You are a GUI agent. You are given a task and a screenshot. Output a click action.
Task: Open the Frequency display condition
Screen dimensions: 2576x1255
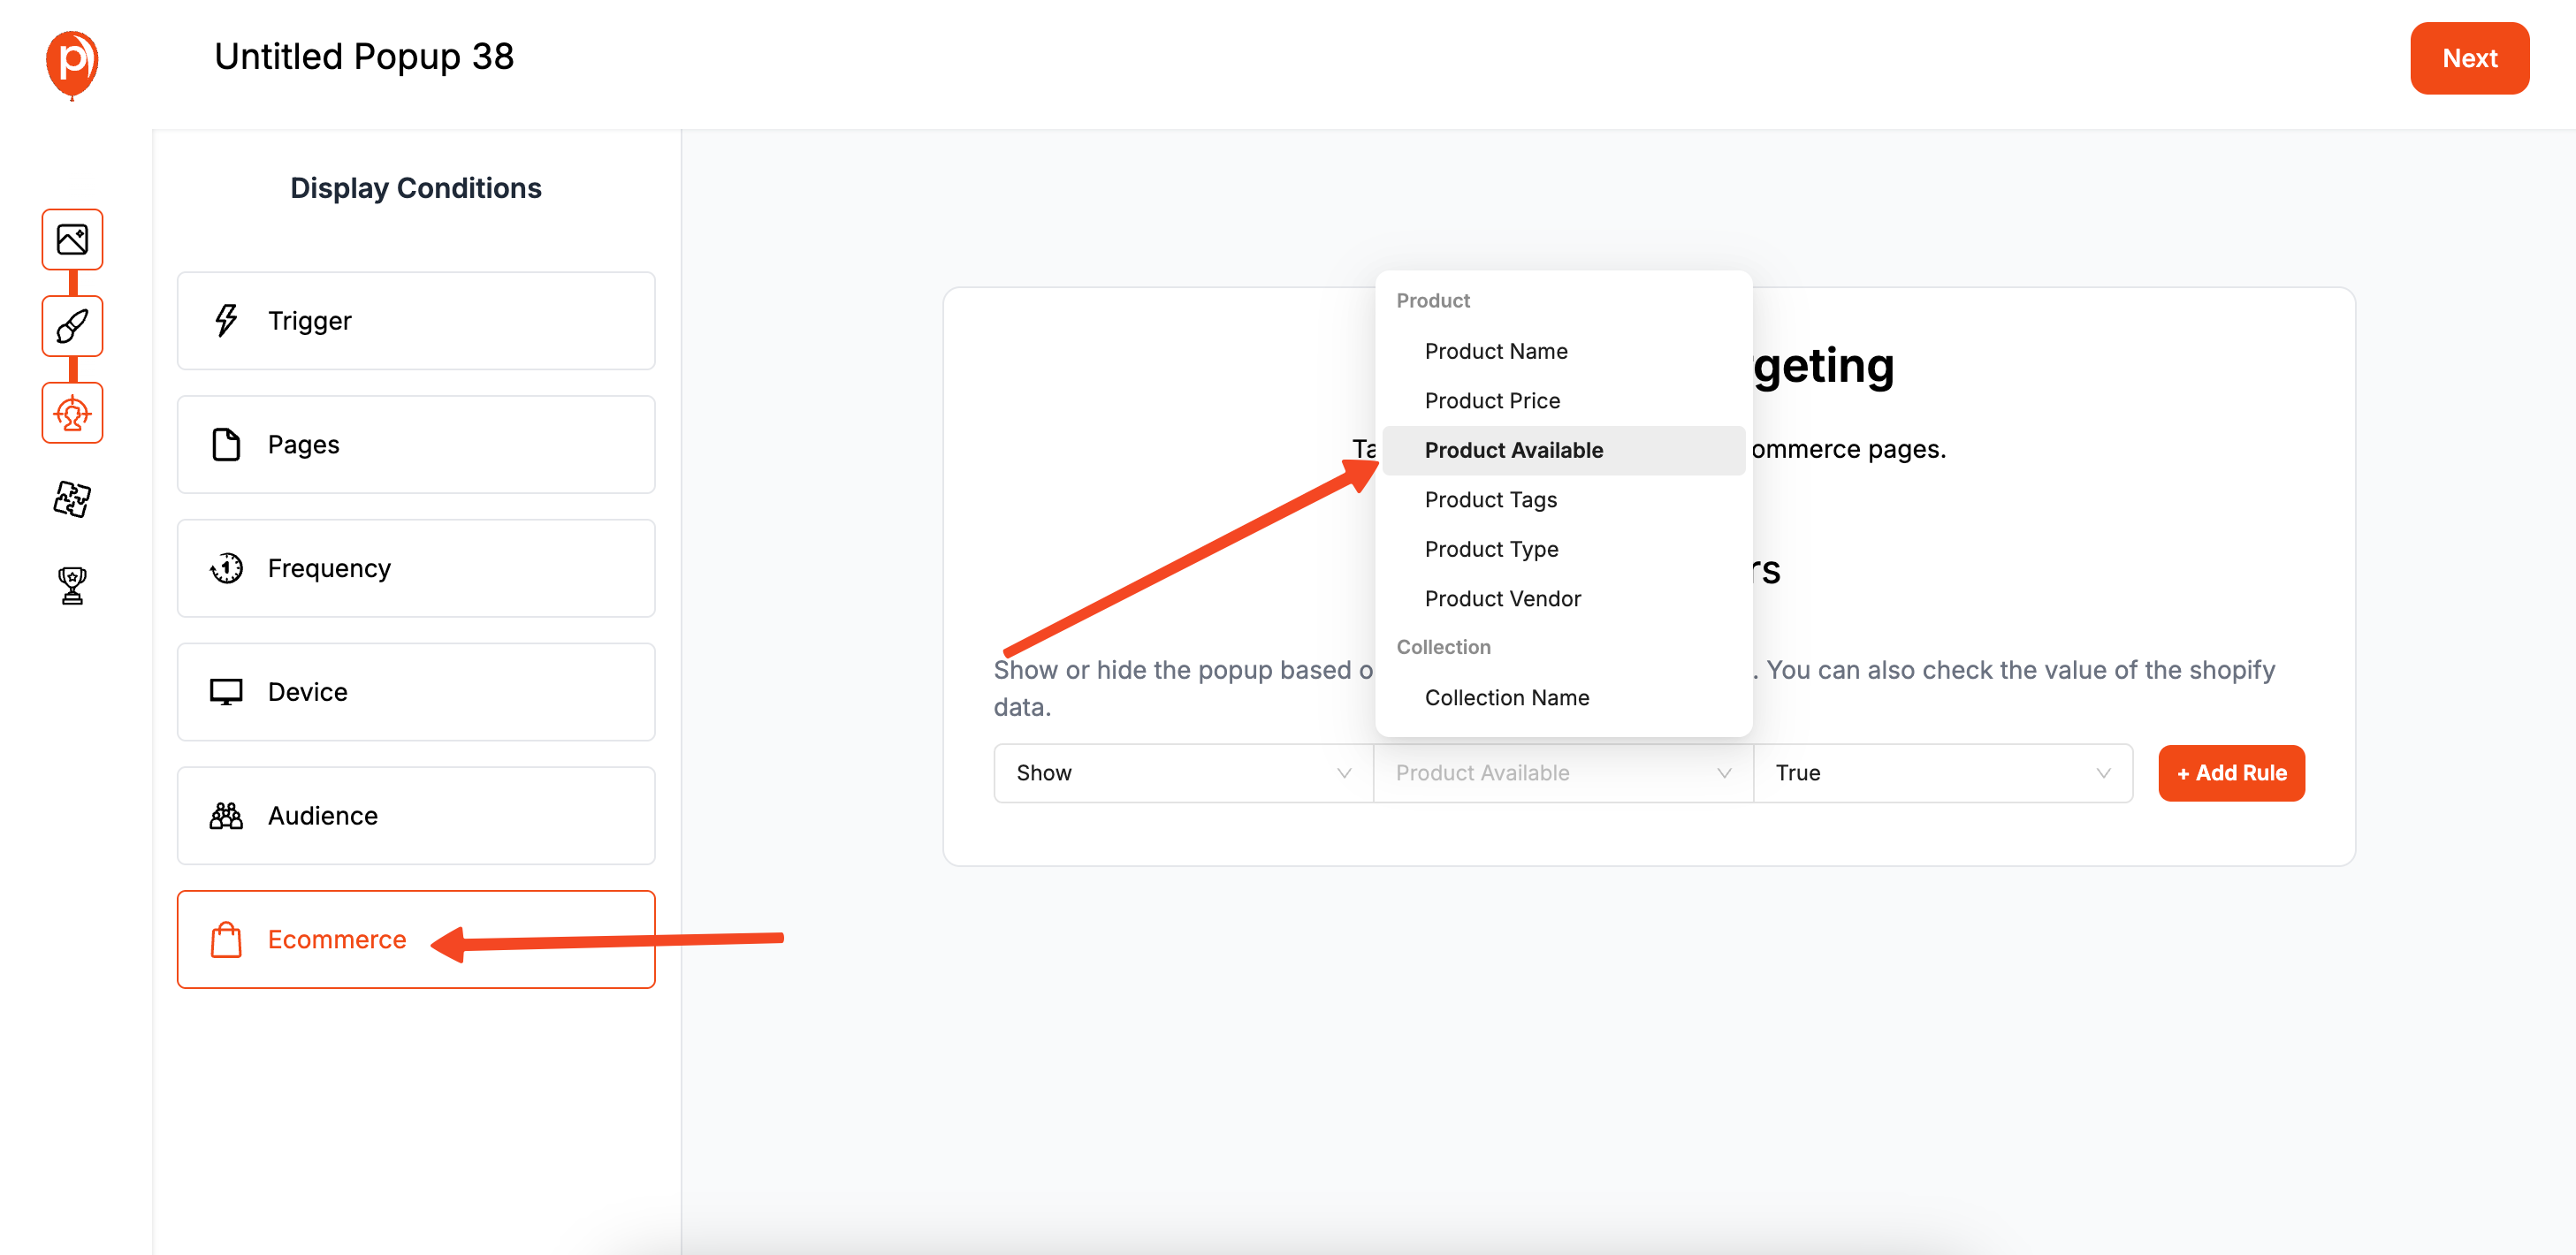(x=416, y=569)
